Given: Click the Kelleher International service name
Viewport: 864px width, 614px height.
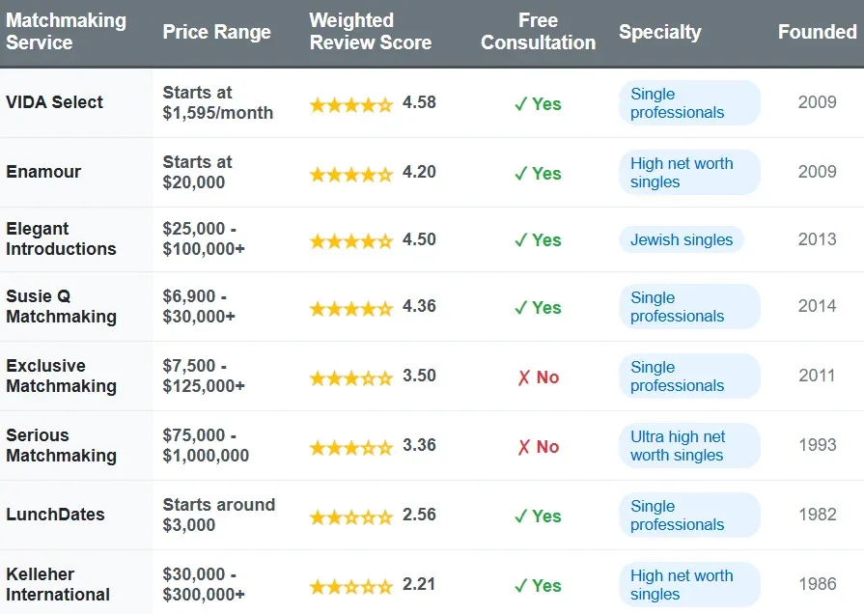Looking at the screenshot, I should pyautogui.click(x=58, y=584).
